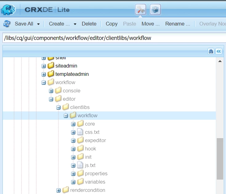Click Paste in the toolbar
The height and width of the screenshot is (194, 226).
[130, 24]
